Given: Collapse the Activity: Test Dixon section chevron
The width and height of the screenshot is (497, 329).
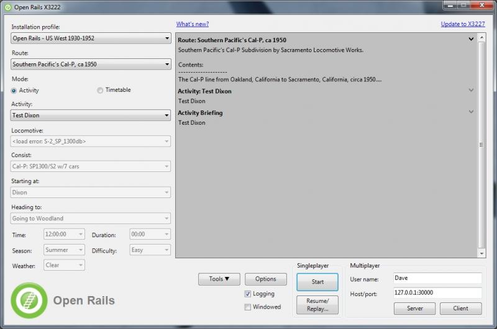Looking at the screenshot, I should coord(471,90).
